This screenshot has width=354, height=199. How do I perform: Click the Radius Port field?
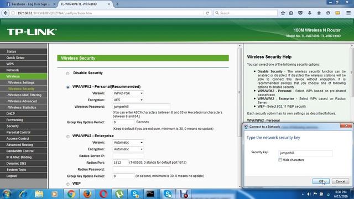121,163
